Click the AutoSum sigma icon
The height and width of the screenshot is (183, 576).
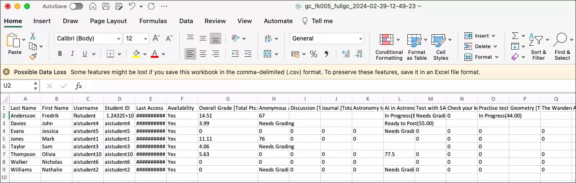(x=515, y=36)
